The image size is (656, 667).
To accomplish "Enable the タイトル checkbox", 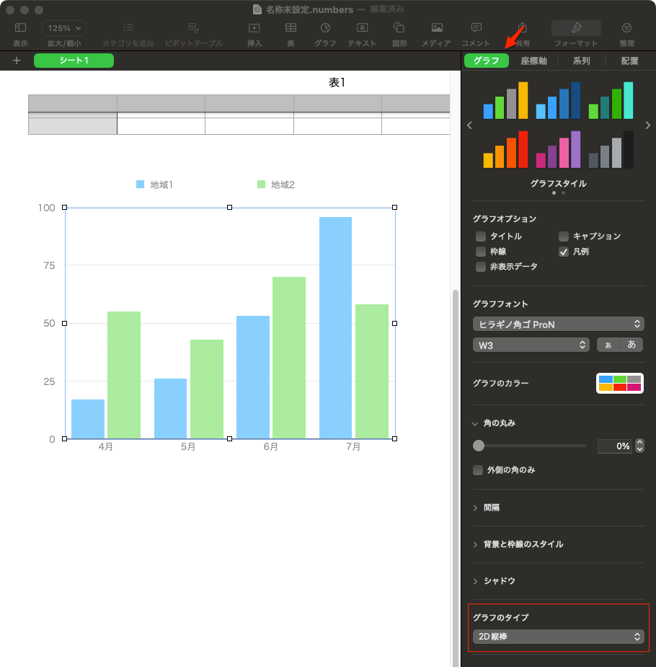I will pyautogui.click(x=481, y=237).
